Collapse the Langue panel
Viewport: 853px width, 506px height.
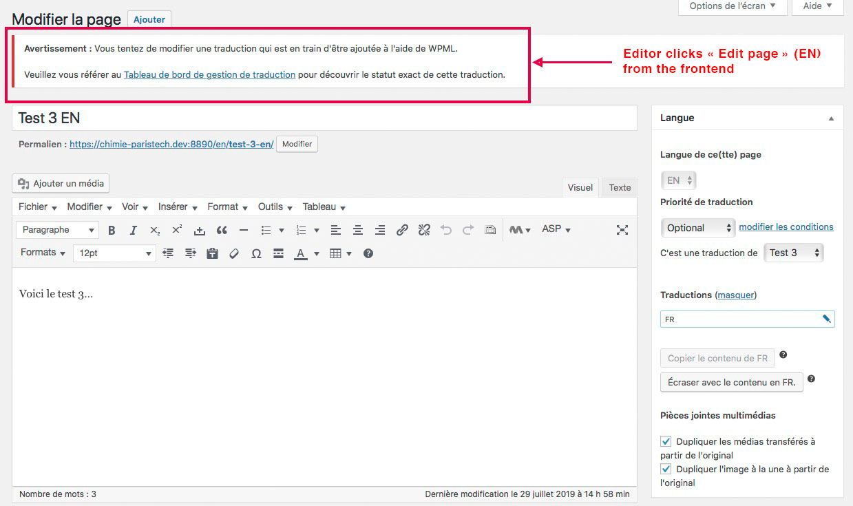pyautogui.click(x=831, y=118)
